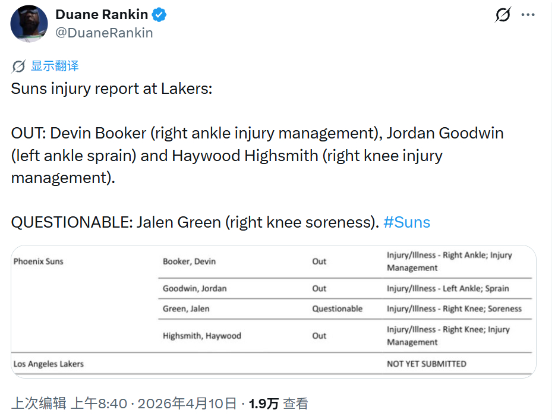Click "Phoenix Suns" label in the image
Viewport: 555px width, 419px height.
[x=39, y=262]
